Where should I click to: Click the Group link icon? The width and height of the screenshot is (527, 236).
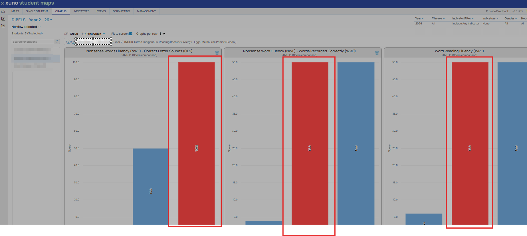(66, 34)
